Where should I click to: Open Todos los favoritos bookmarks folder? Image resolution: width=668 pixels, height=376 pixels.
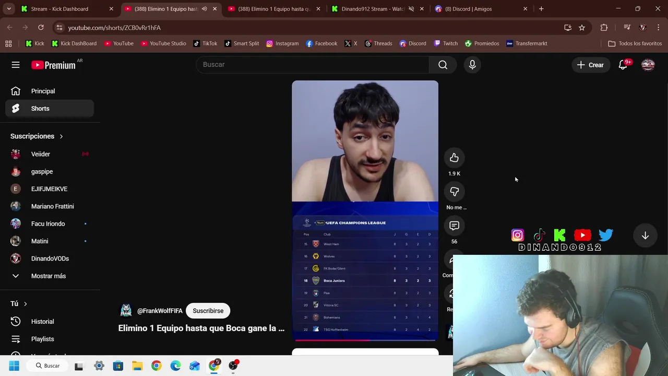point(635,43)
